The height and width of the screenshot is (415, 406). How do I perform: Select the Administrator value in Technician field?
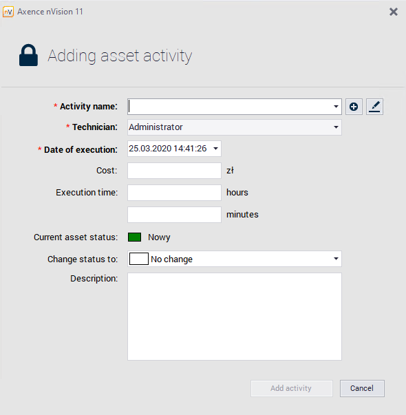156,127
